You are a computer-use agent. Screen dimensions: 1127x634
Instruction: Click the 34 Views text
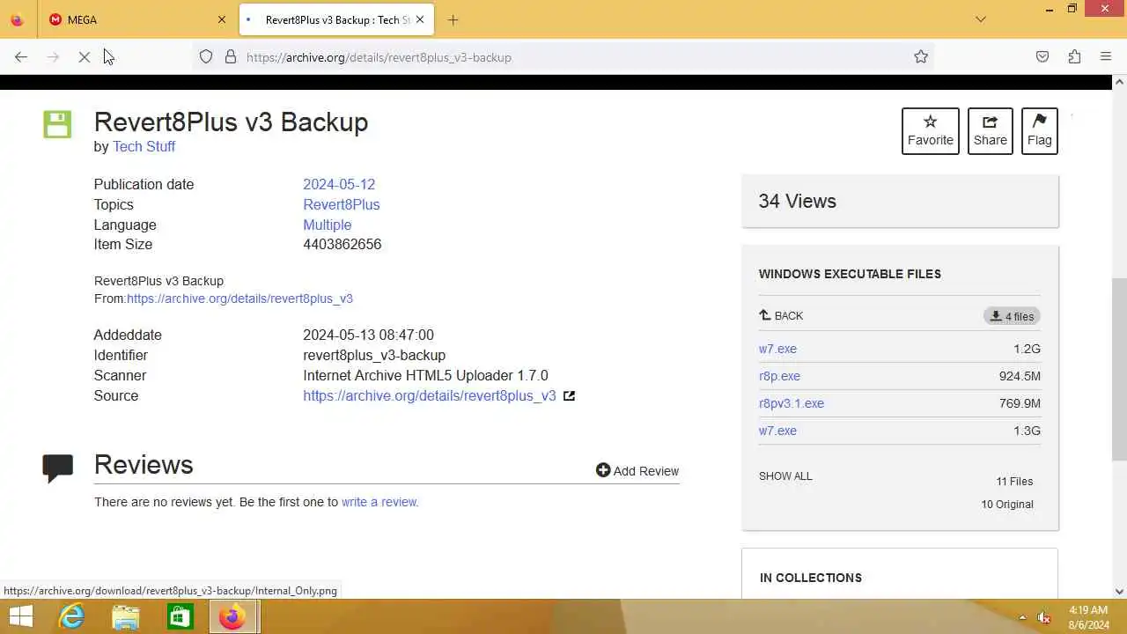tap(798, 201)
